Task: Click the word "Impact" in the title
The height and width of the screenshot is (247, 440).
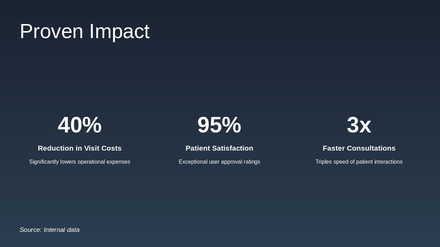Action: [119, 31]
